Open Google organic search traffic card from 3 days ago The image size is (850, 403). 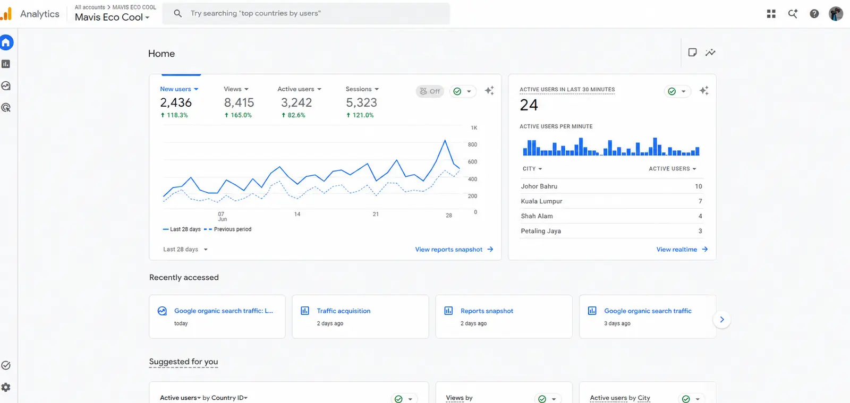[x=648, y=316]
